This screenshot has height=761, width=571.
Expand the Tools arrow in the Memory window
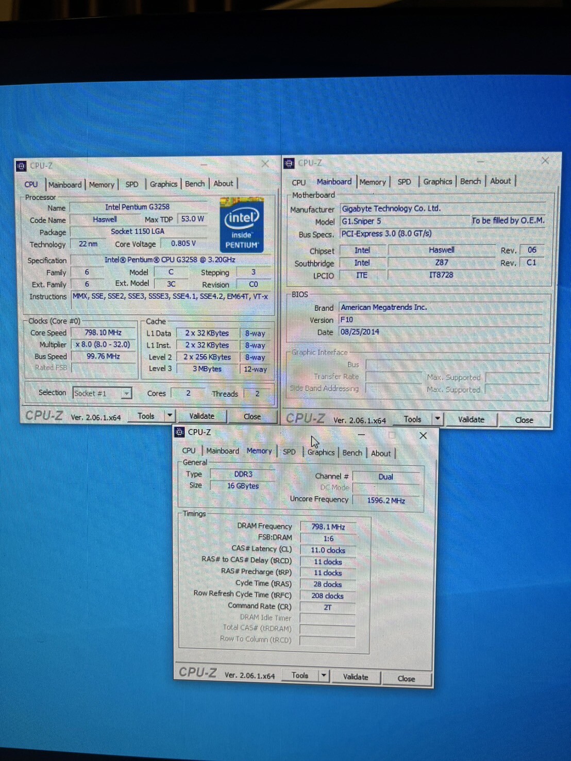coord(324,675)
